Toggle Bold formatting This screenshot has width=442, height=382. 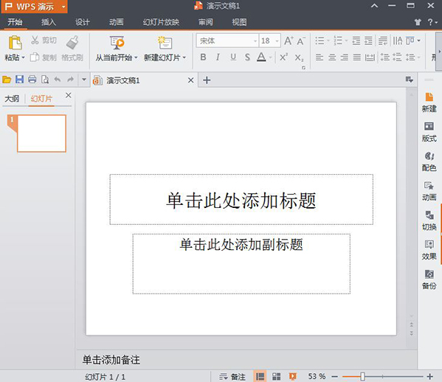coord(203,58)
